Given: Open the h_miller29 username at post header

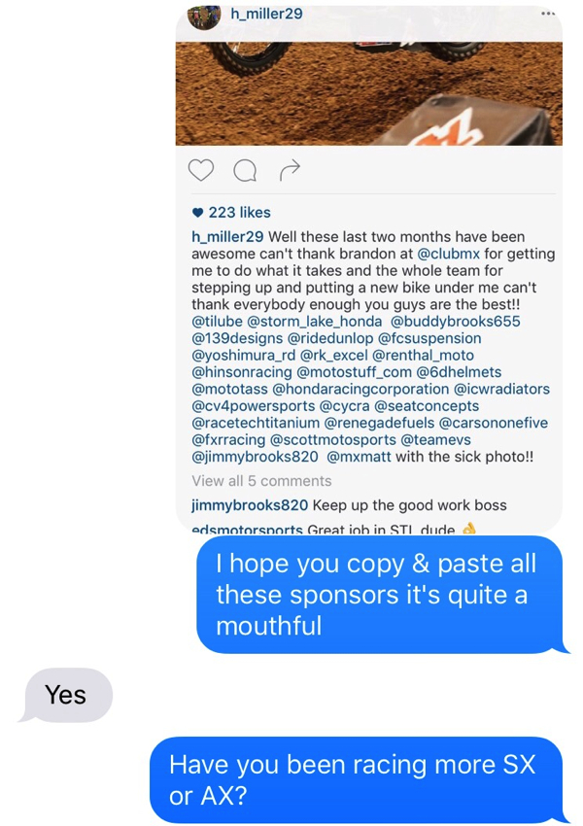Looking at the screenshot, I should click(266, 14).
